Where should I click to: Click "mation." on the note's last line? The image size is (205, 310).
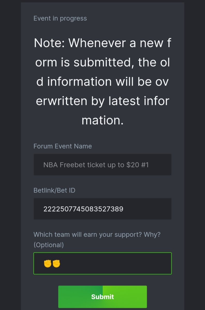[102, 120]
